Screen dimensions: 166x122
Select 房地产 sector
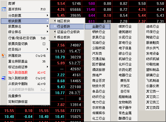click(x=97, y=75)
